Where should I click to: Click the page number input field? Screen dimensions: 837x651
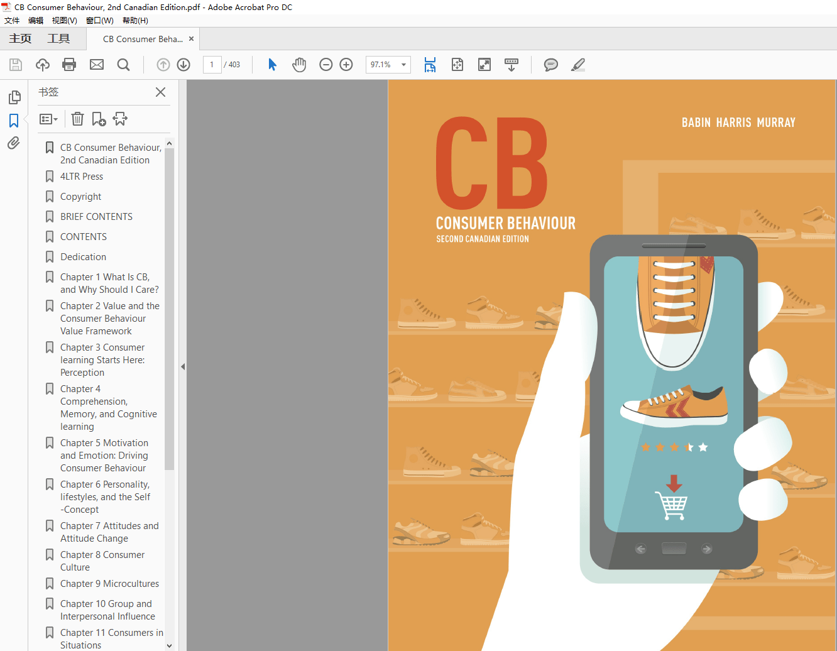tap(212, 65)
